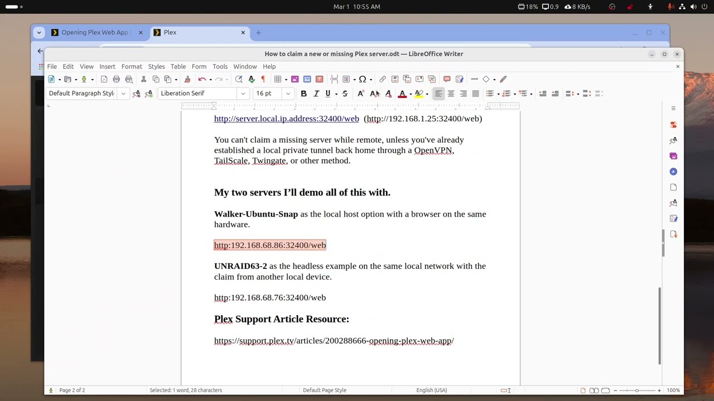Image resolution: width=714 pixels, height=401 pixels.
Task: Insert a comment
Action: point(447,79)
